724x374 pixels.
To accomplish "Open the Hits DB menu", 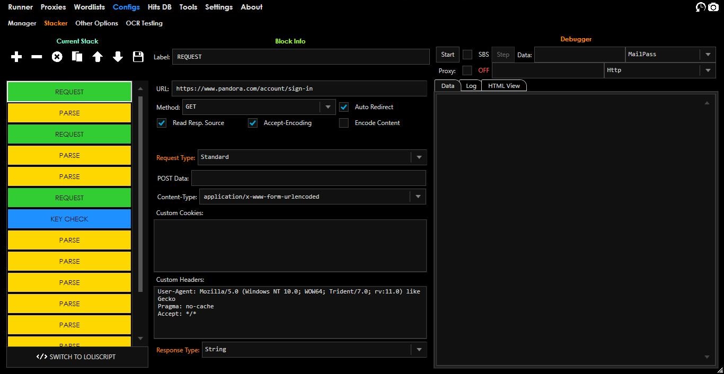I will point(159,7).
